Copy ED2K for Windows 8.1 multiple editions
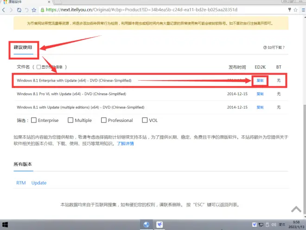 (260, 108)
